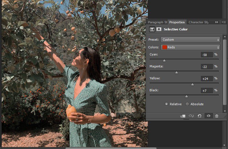Click the Properties panel vertical scrollbar thumb
228x149 pixels.
coord(225,72)
